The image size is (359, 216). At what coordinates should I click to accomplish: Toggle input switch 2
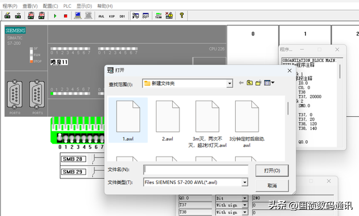pyautogui.click(x=72, y=138)
